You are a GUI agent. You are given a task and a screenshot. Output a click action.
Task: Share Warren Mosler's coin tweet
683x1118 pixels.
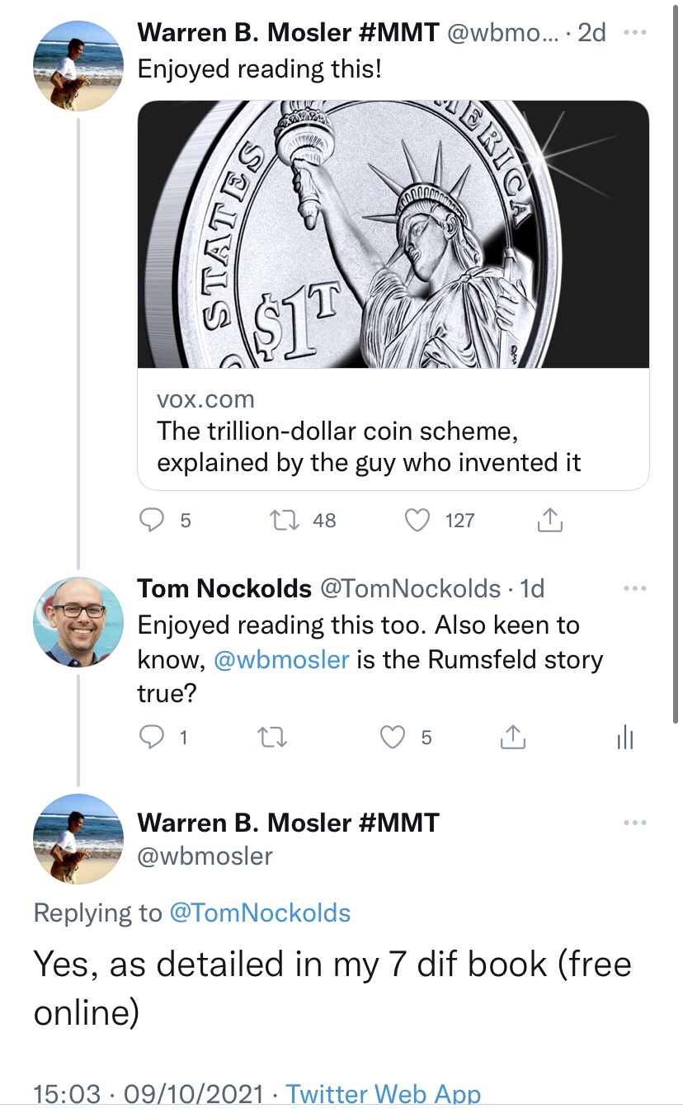coord(549,520)
